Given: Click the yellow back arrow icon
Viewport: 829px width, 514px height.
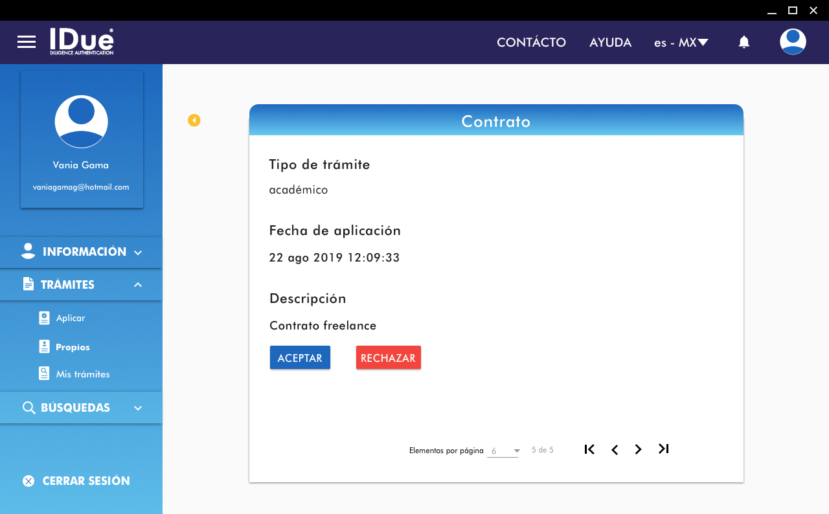Looking at the screenshot, I should 194,120.
